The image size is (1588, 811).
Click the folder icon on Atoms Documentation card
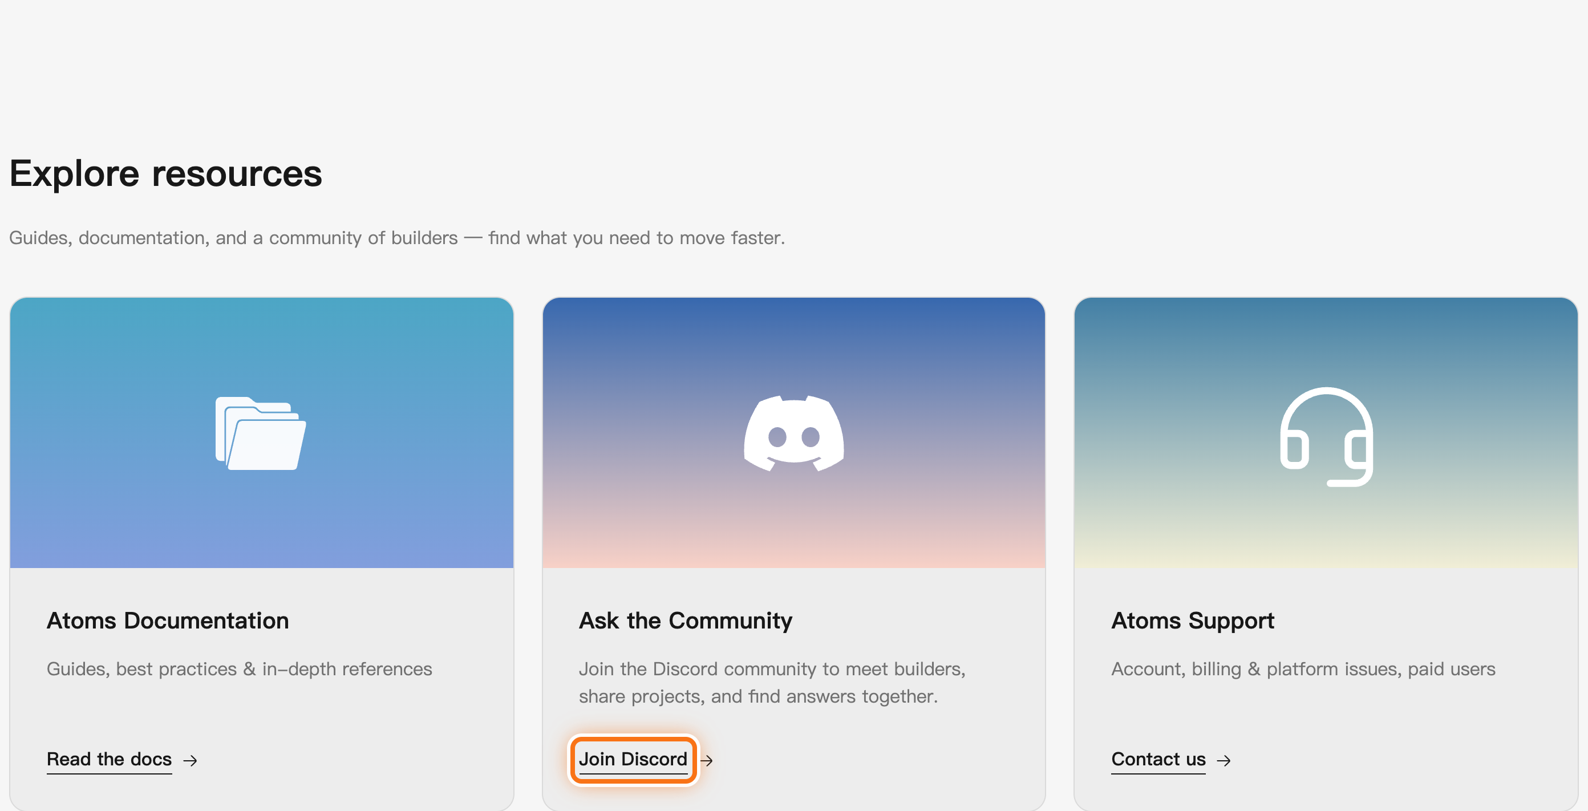click(261, 433)
